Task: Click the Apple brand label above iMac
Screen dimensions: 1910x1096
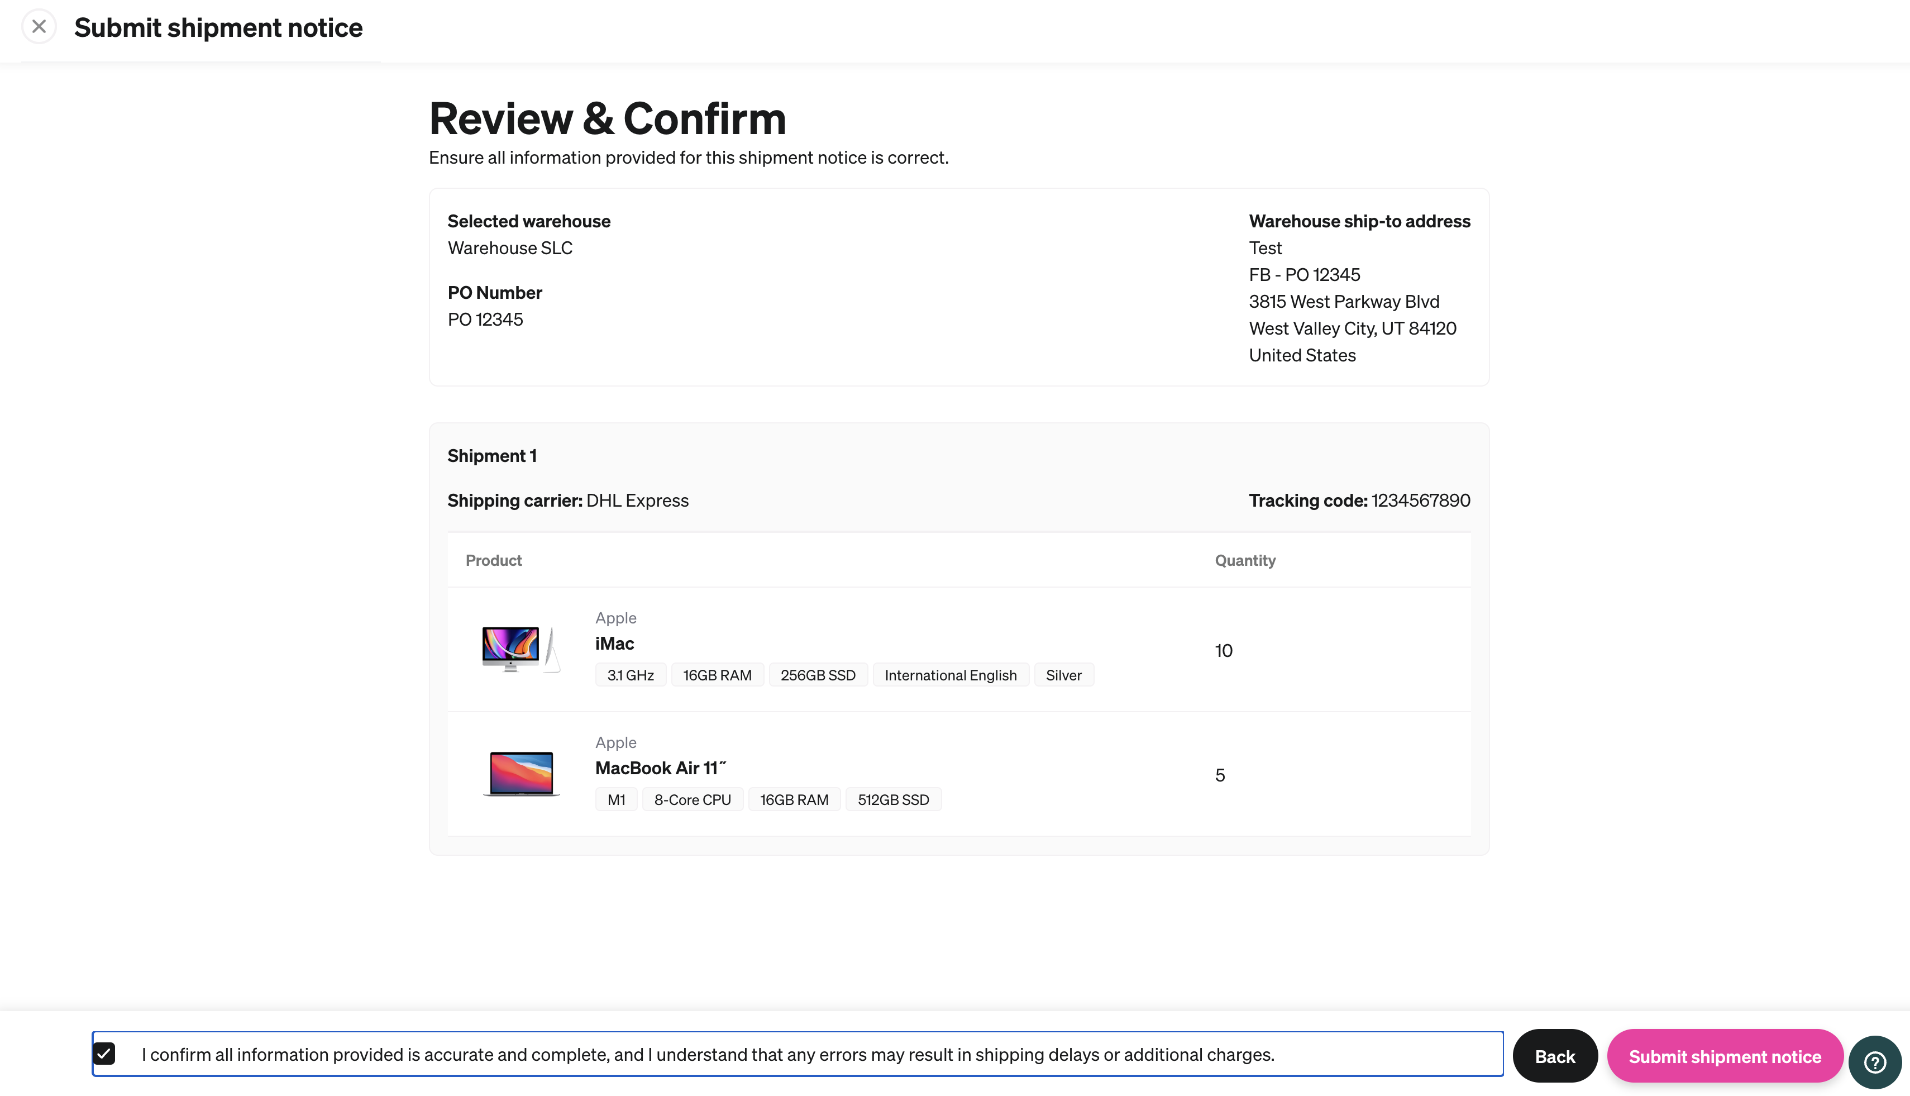Action: (x=615, y=618)
